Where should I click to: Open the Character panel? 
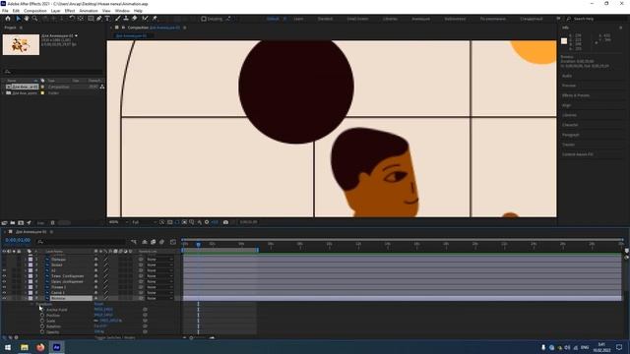(570, 125)
